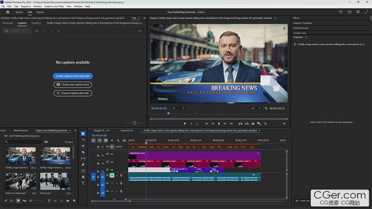Open Program monitor settings wrench

[x=266, y=108]
